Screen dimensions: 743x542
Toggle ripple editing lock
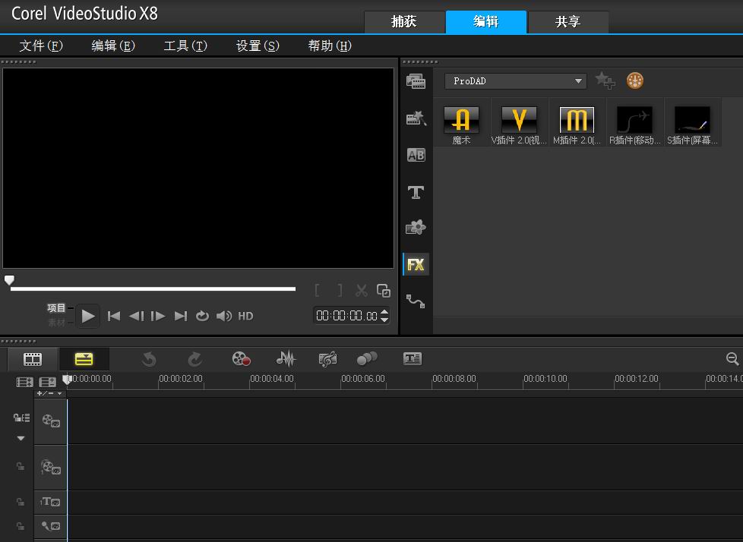pyautogui.click(x=21, y=418)
